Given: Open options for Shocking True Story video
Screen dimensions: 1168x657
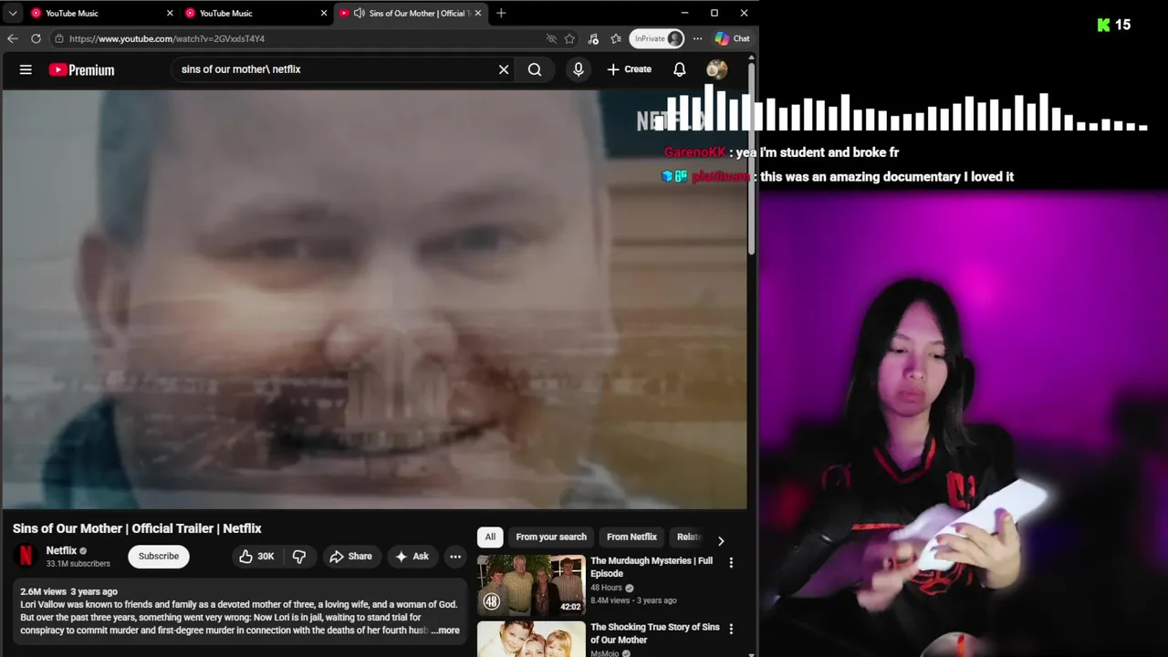Looking at the screenshot, I should coord(731,630).
